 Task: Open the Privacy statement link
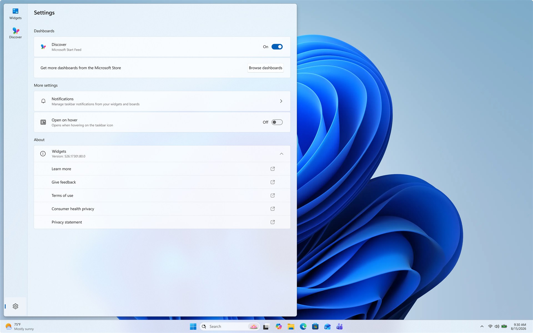pos(67,222)
